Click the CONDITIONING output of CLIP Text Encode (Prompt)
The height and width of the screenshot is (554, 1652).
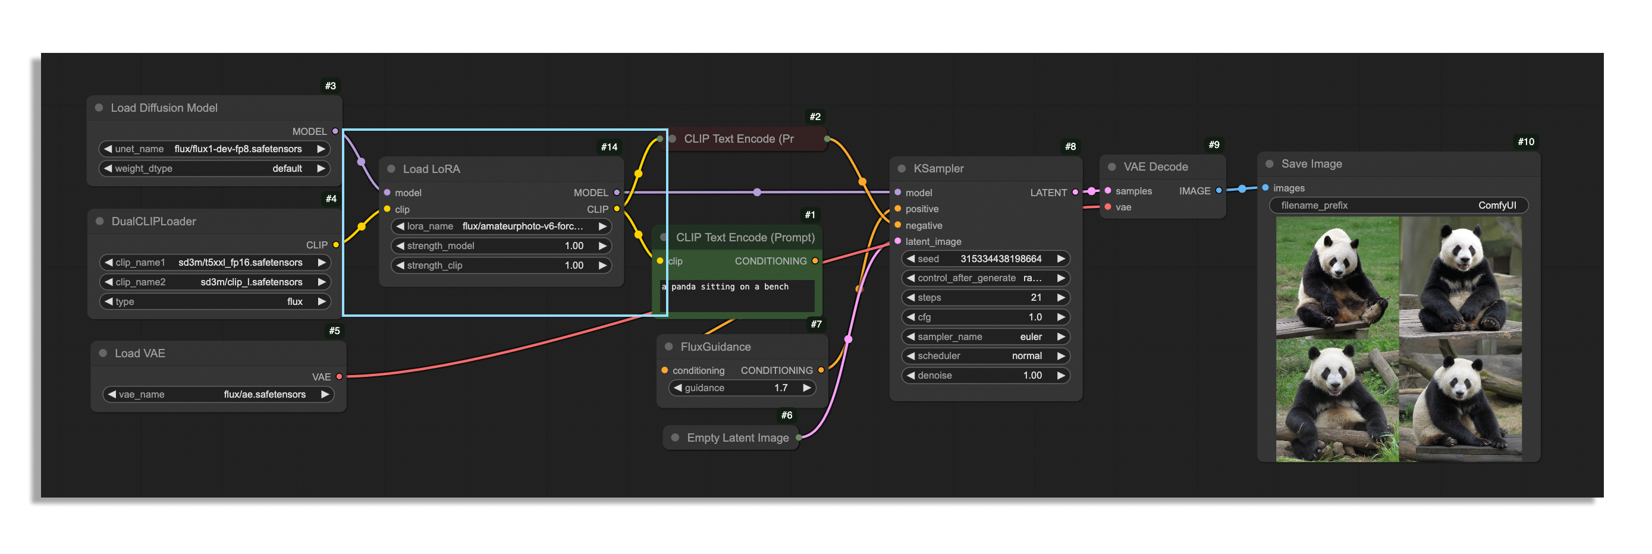click(815, 260)
